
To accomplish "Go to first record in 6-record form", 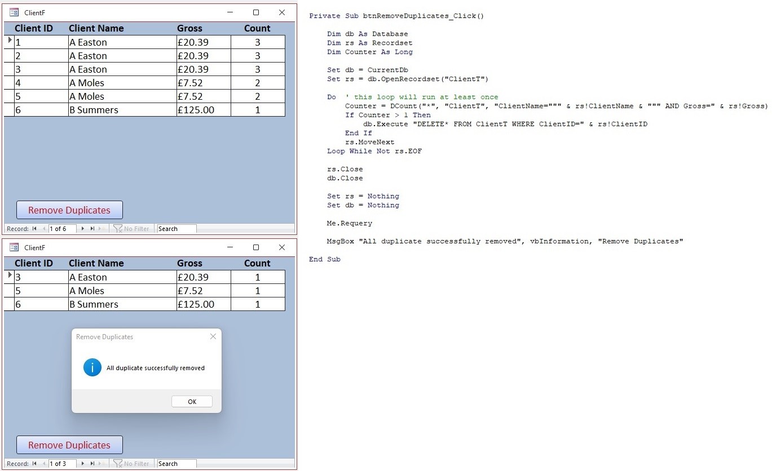I will 34,229.
